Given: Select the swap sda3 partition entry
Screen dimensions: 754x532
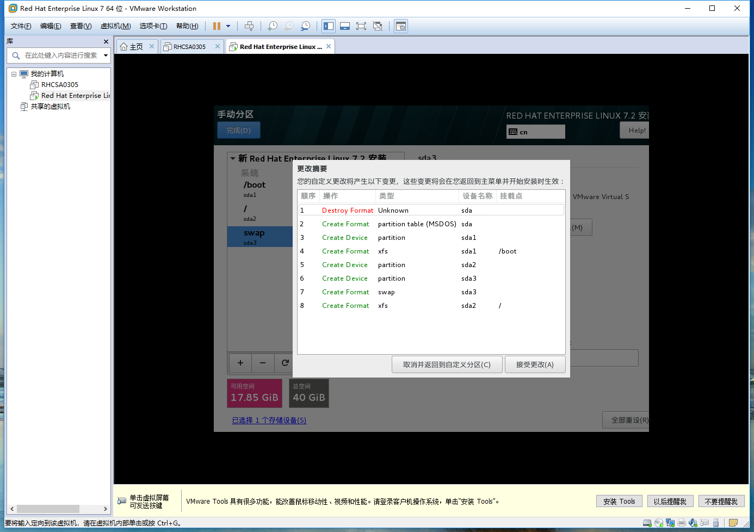Looking at the screenshot, I should coord(260,237).
